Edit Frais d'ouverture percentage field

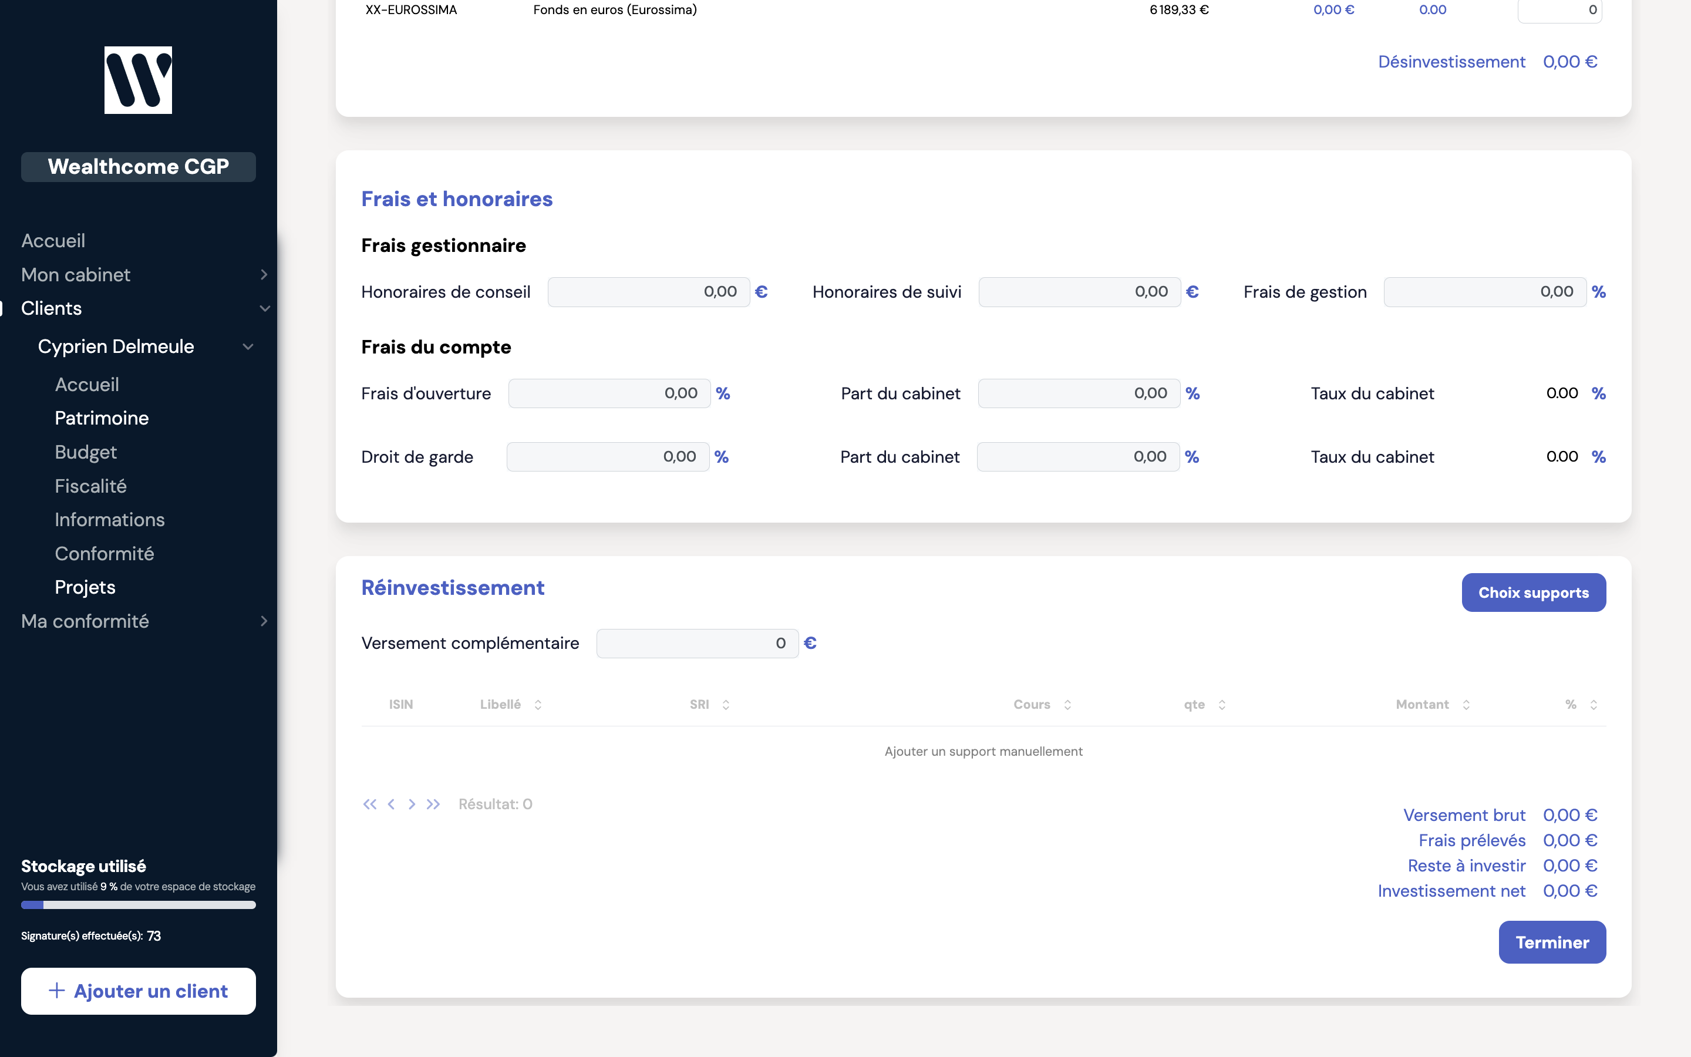point(609,393)
